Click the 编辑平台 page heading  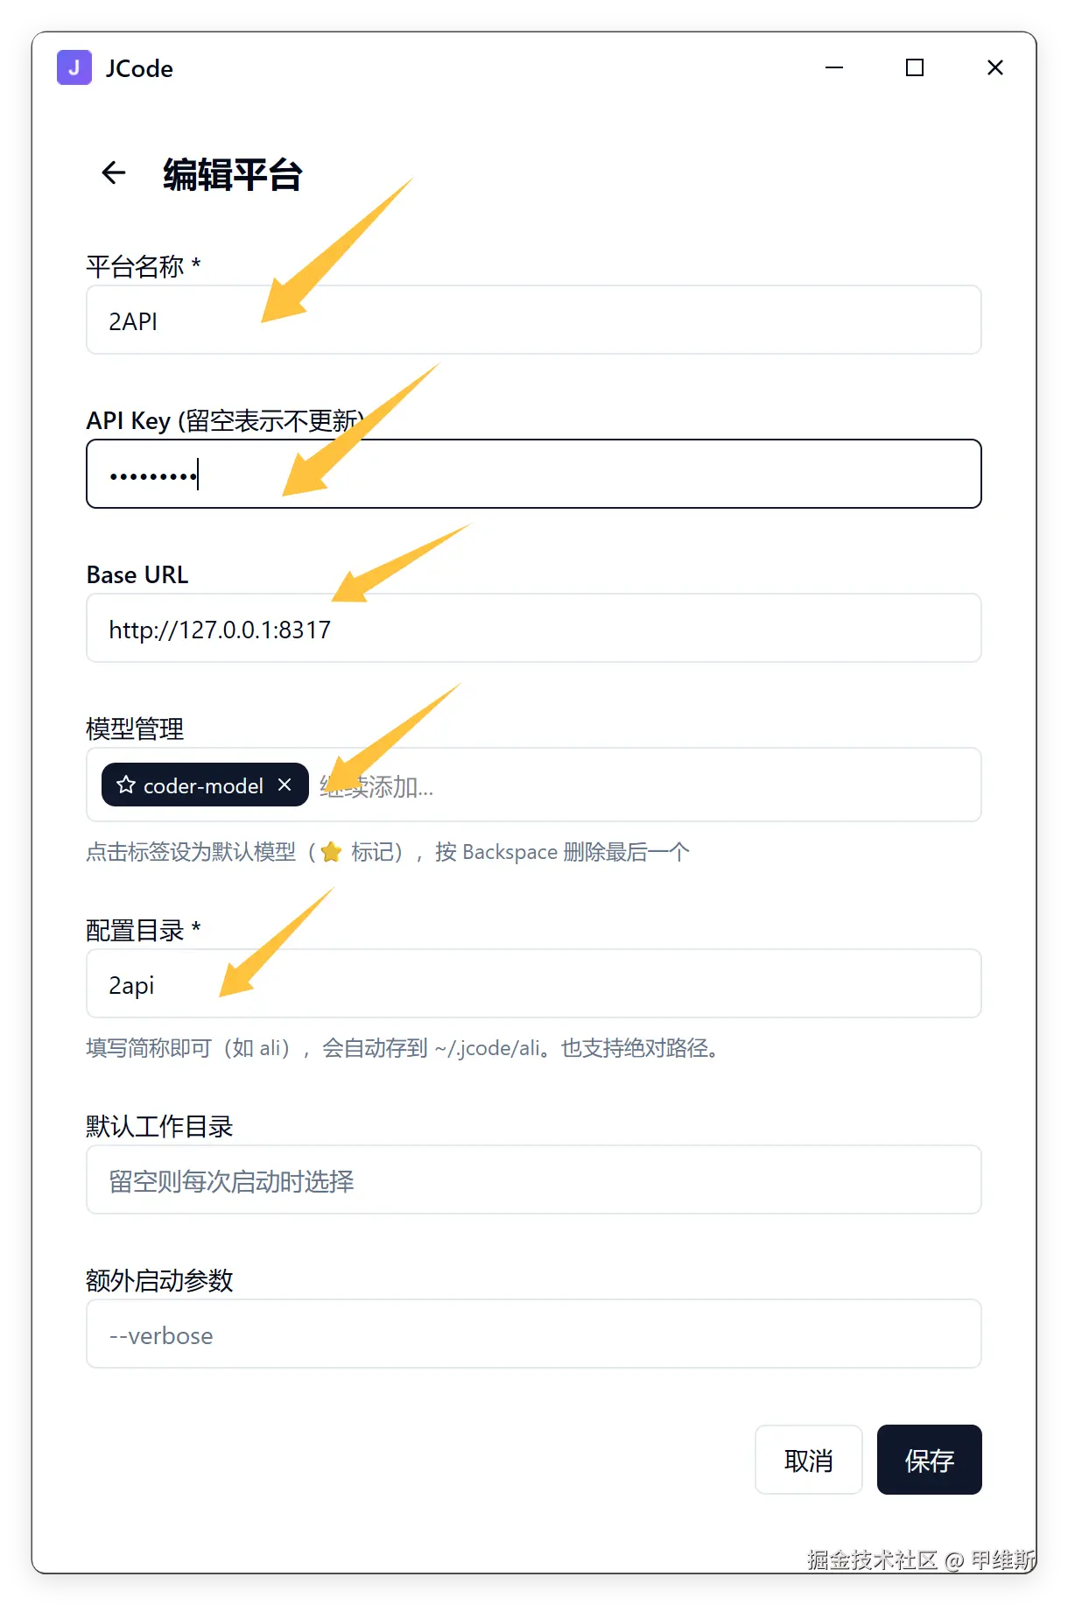pyautogui.click(x=233, y=174)
